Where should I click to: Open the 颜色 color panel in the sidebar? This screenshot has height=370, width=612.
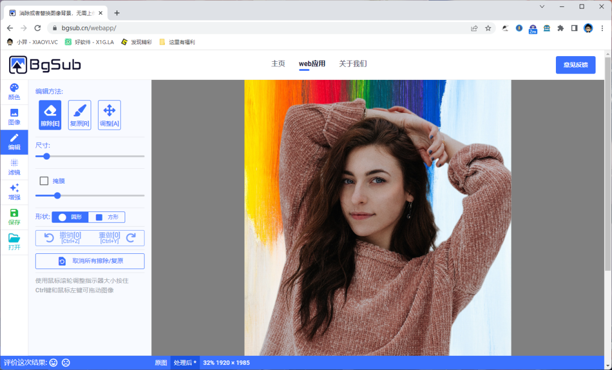[14, 92]
